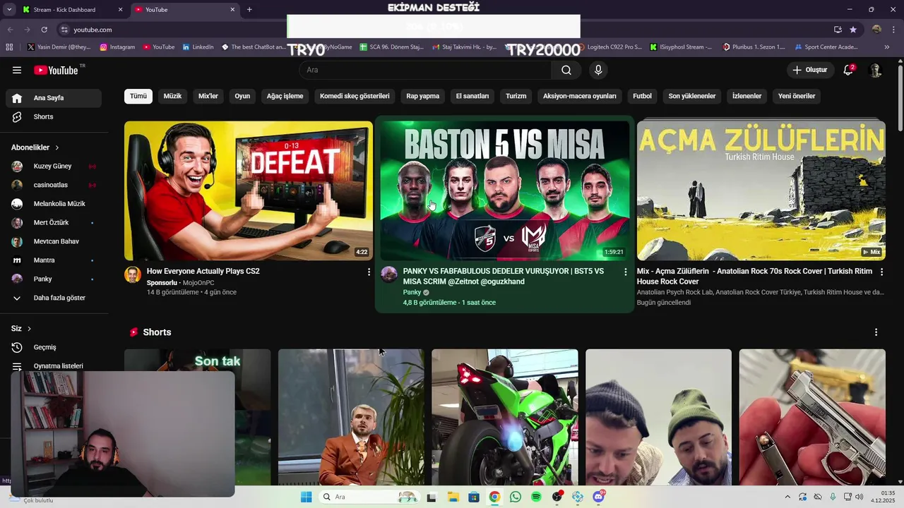Open Geçmiş history
Image resolution: width=904 pixels, height=508 pixels.
pyautogui.click(x=54, y=347)
